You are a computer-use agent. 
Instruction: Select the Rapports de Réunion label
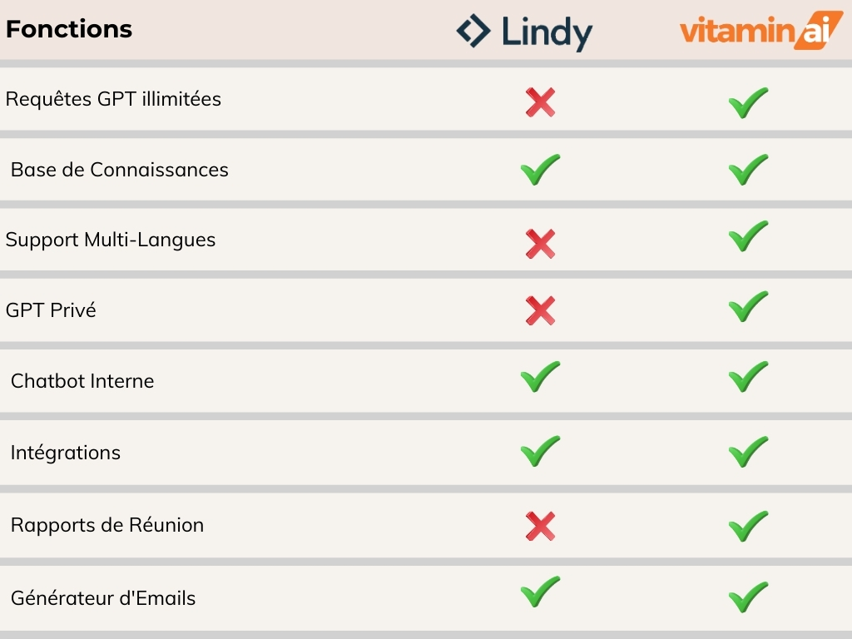click(x=107, y=525)
